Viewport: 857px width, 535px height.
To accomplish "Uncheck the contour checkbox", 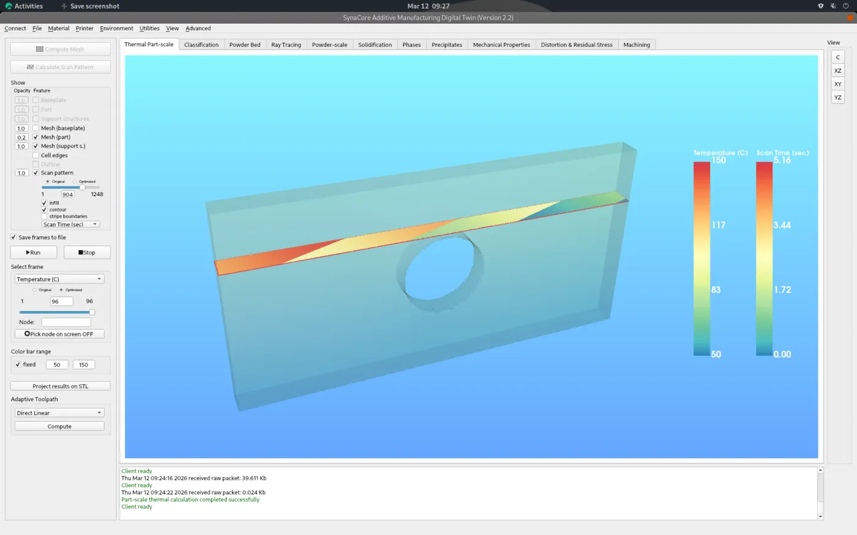I will click(x=44, y=210).
